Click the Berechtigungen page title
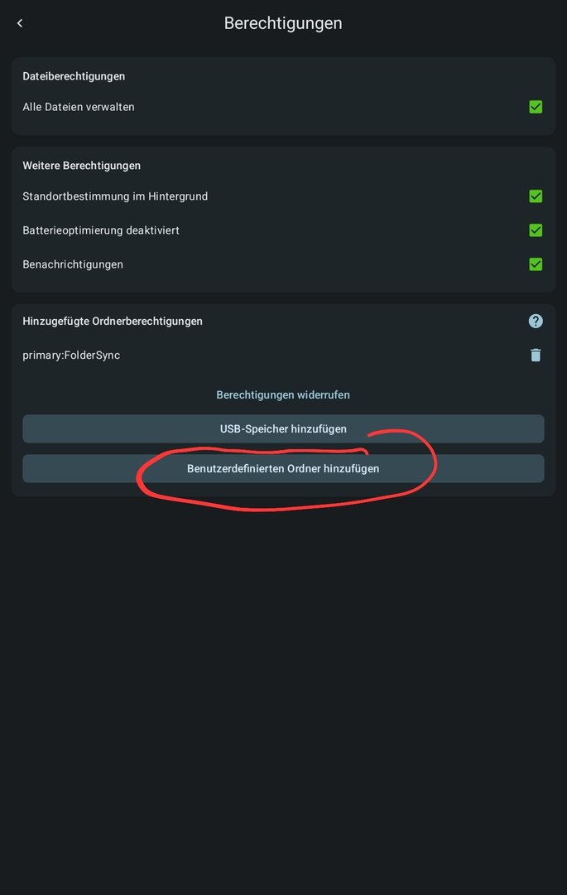 (x=283, y=23)
